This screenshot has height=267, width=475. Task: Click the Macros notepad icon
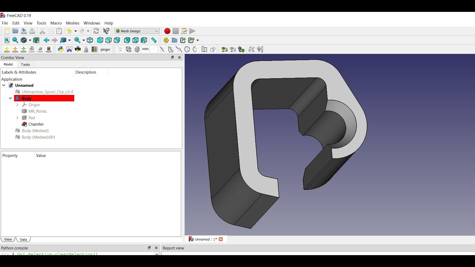coord(184,31)
